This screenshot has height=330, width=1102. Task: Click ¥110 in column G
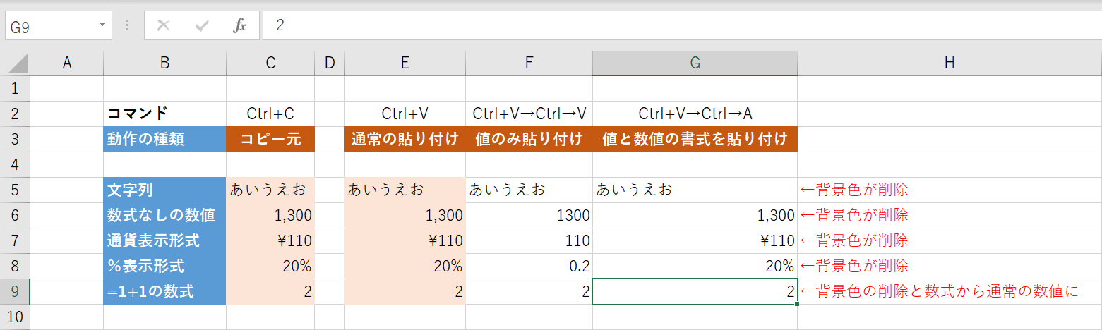coord(695,240)
